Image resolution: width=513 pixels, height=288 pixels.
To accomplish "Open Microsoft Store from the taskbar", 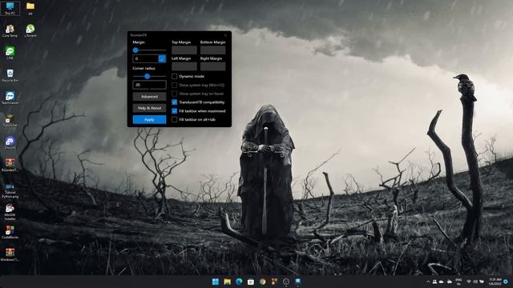I will [251, 282].
